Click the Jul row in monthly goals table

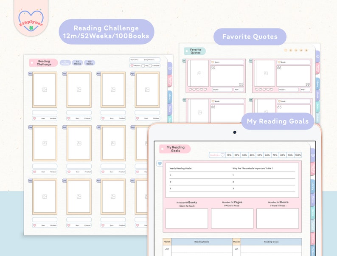267,249
